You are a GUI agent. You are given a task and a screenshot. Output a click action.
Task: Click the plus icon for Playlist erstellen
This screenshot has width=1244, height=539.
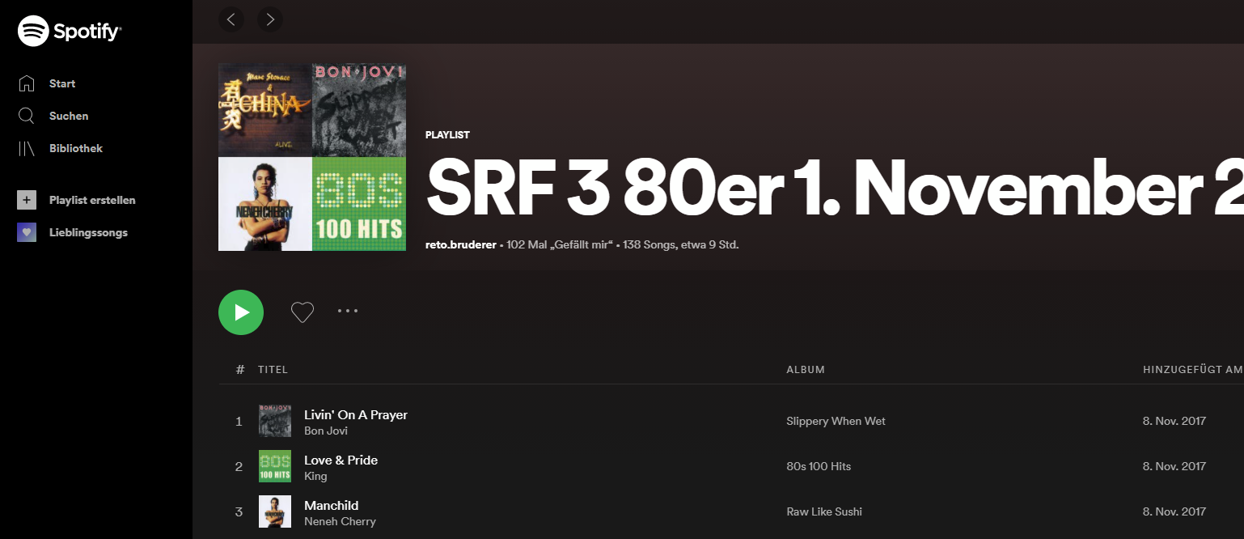27,200
